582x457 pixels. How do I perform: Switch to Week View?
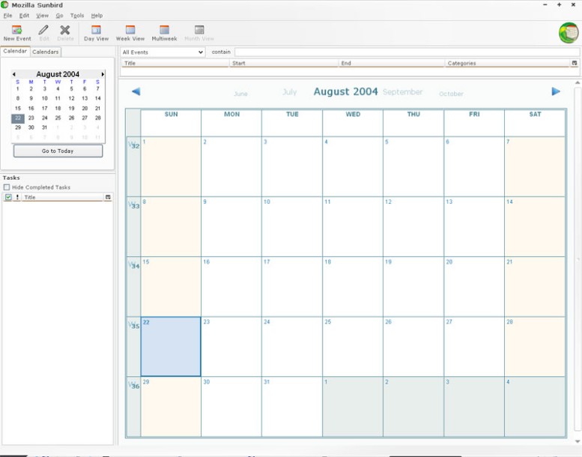[130, 32]
